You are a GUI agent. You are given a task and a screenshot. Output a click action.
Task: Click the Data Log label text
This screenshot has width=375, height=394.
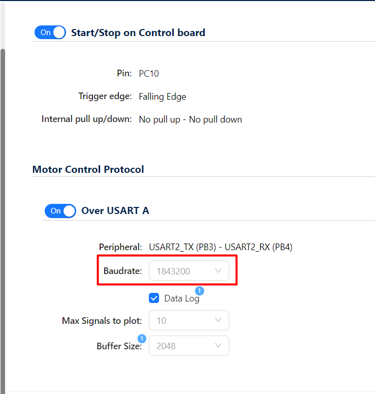[181, 298]
